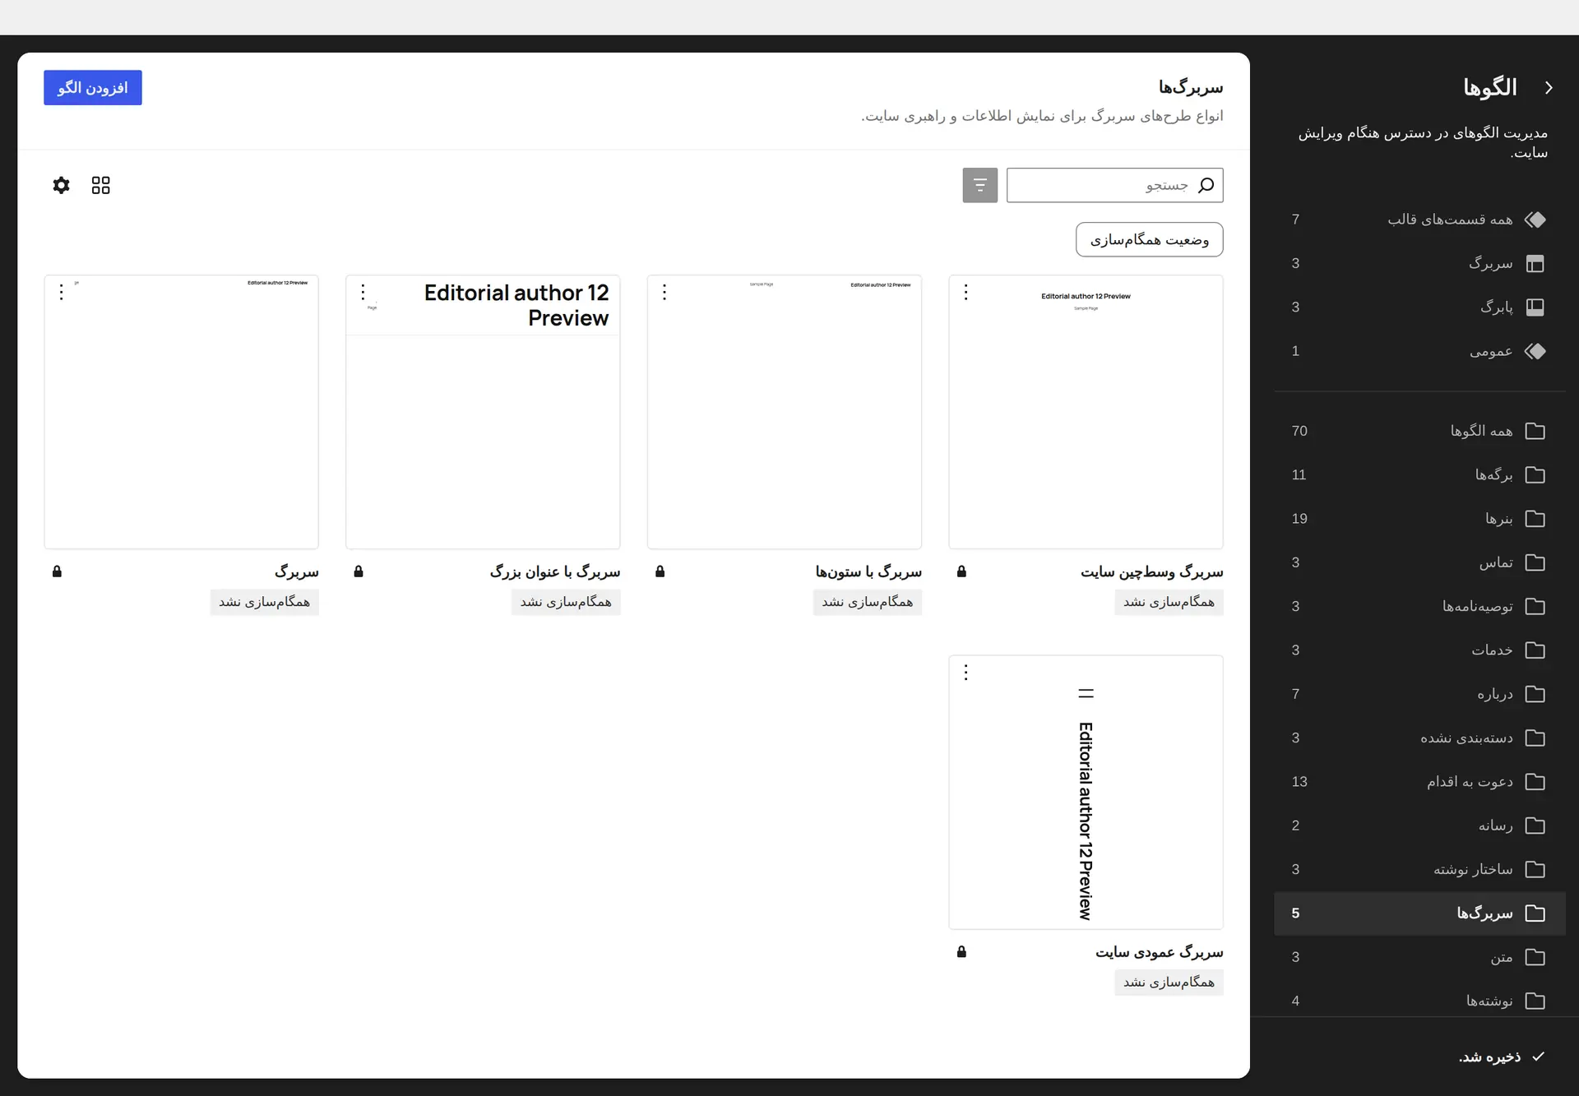Select the درباره category
Image resolution: width=1579 pixels, height=1096 pixels.
[1419, 694]
